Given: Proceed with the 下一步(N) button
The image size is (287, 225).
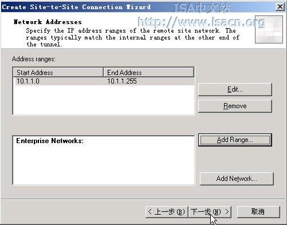Looking at the screenshot, I should pos(210,212).
